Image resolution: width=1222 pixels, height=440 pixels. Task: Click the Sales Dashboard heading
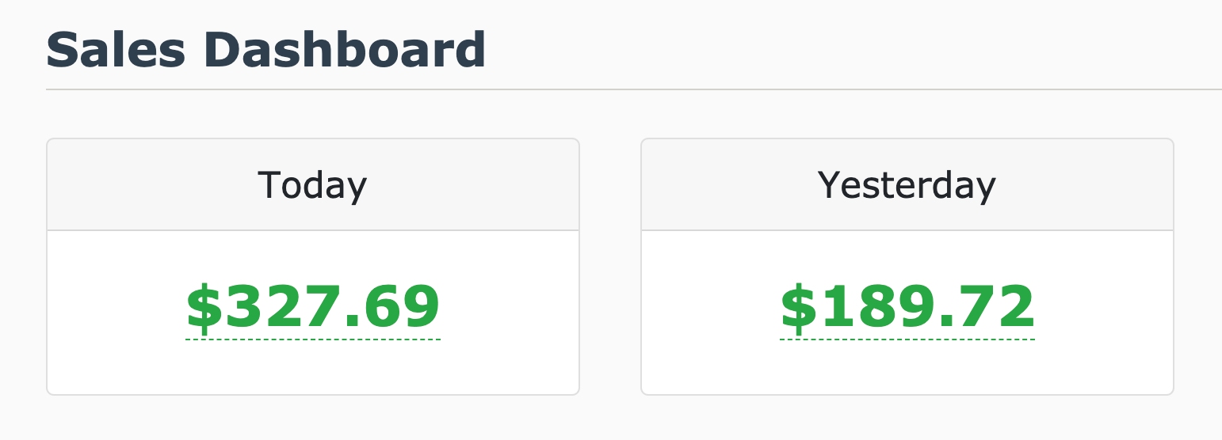[x=265, y=50]
